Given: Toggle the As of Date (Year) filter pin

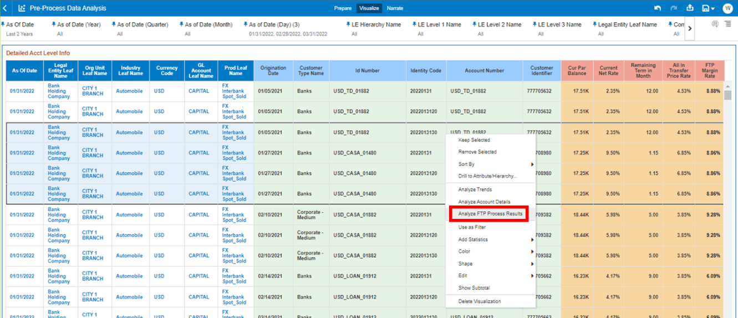Looking at the screenshot, I should (x=54, y=24).
